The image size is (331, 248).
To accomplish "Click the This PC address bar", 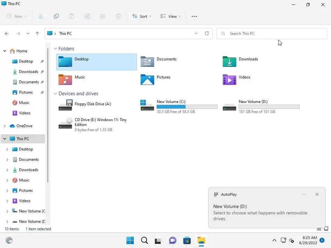I will click(128, 34).
